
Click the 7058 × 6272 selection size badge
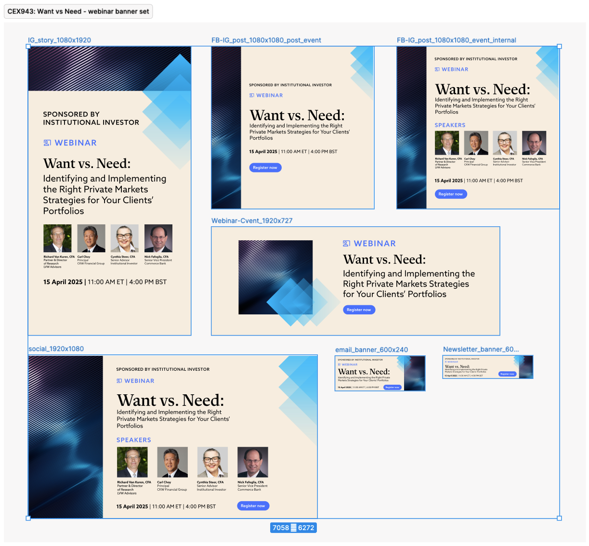tap(293, 528)
